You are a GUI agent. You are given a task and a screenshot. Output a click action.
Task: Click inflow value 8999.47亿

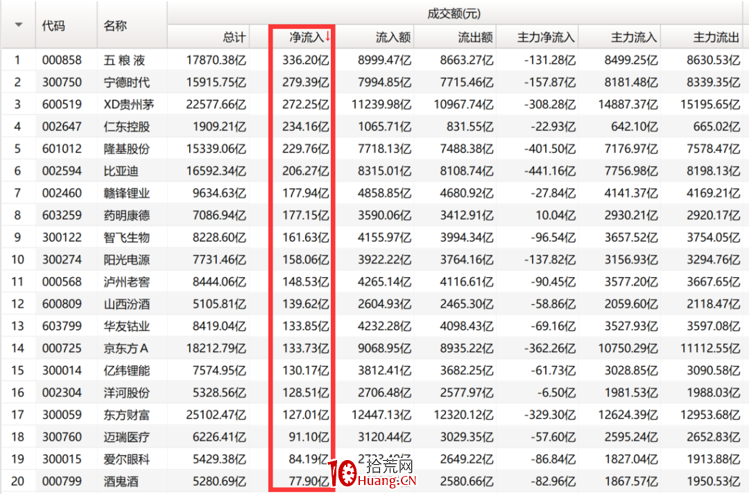pyautogui.click(x=384, y=60)
